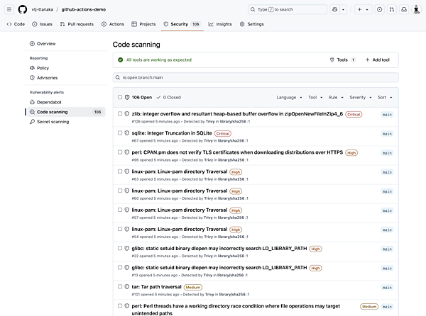
Task: Check the zlib integer overflow alert checkbox
Action: pyautogui.click(x=120, y=113)
